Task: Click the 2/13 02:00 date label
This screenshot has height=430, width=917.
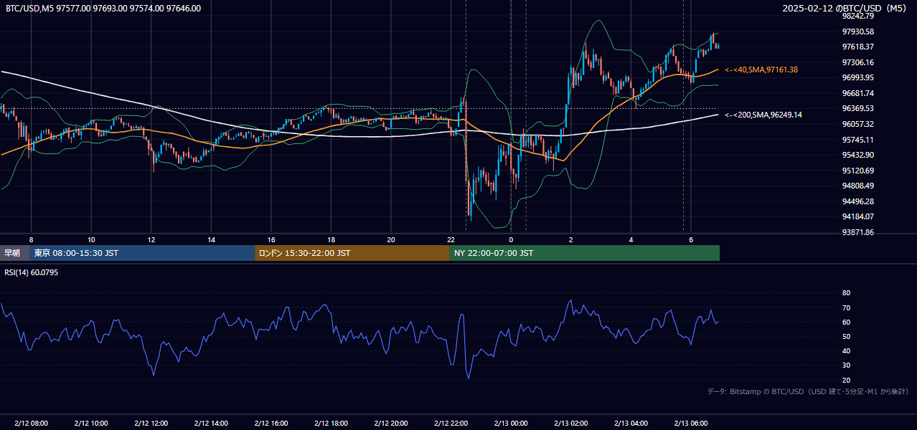Action: pyautogui.click(x=570, y=423)
